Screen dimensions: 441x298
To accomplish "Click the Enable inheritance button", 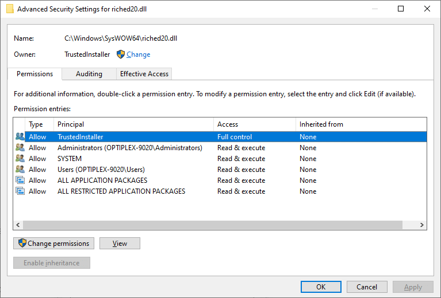I will click(x=52, y=263).
